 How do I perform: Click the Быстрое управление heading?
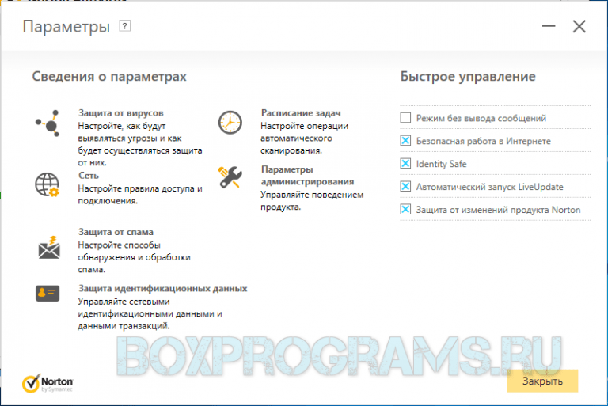[468, 77]
